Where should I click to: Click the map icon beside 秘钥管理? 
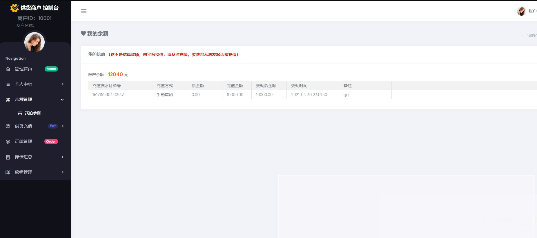coord(8,172)
